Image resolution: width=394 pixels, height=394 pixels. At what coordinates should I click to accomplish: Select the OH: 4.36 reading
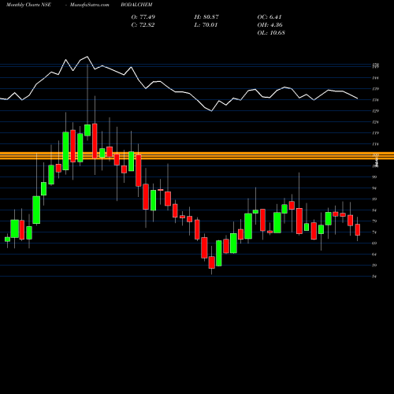269,24
